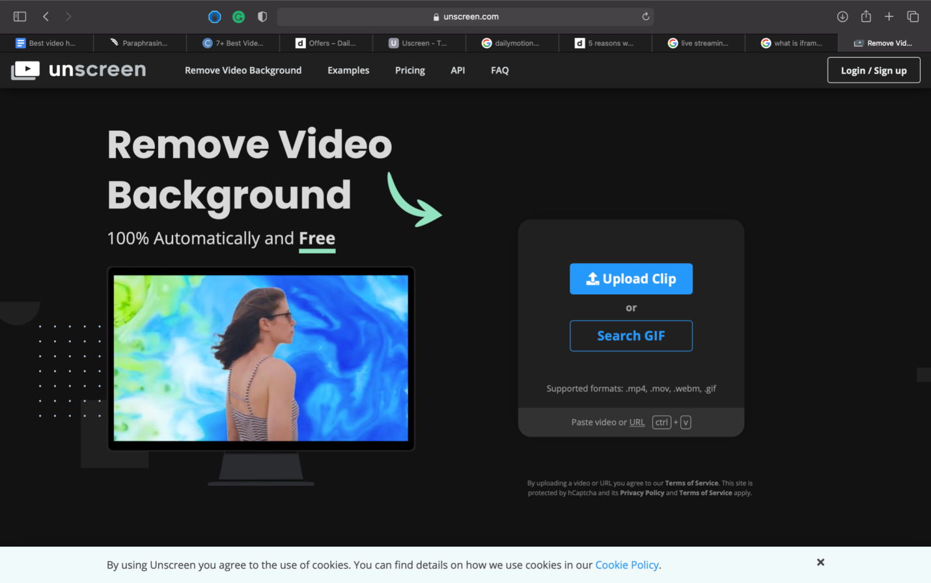Switch to the 'Paraphrasin...' tab

tap(139, 43)
